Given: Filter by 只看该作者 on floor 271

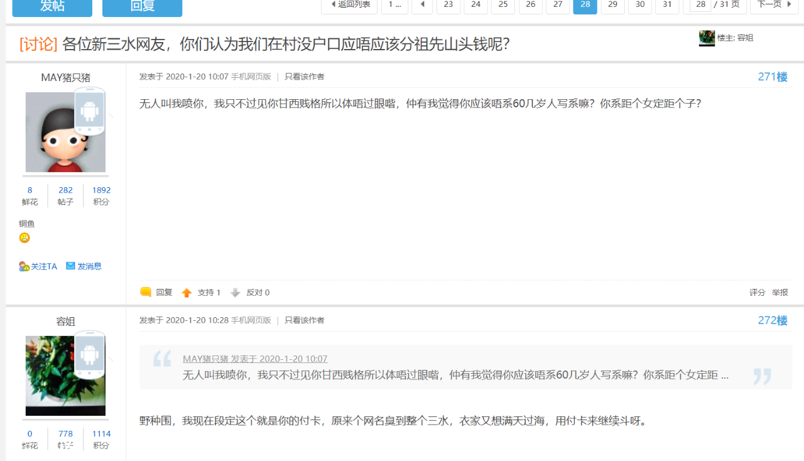Looking at the screenshot, I should (305, 77).
